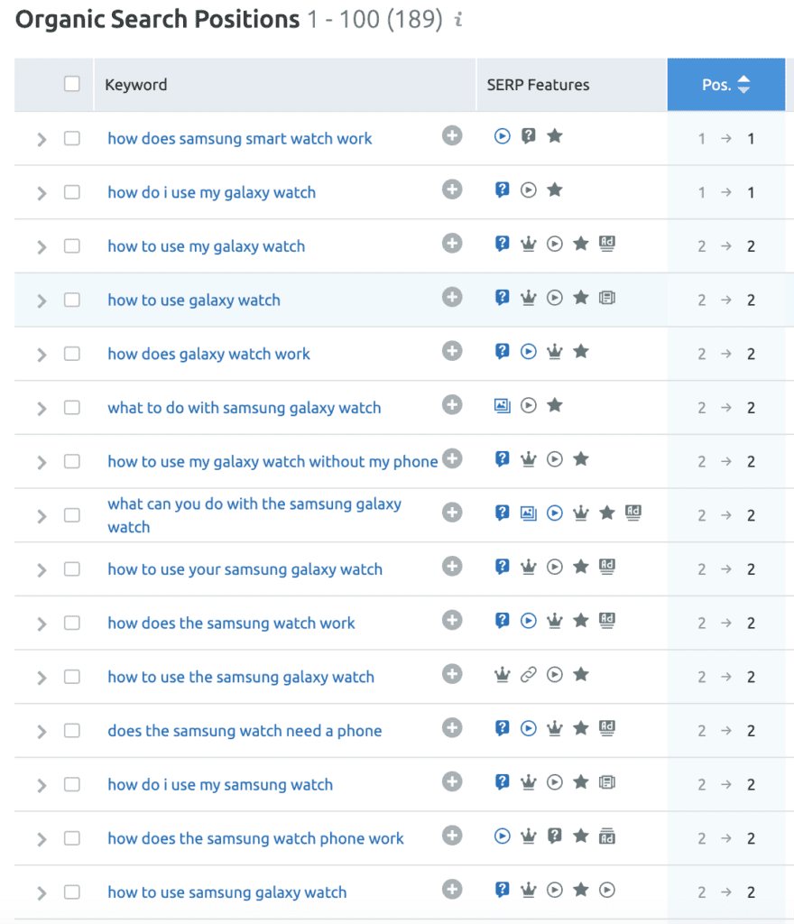
Task: Click the Ad icon in 'how to use my galaxy watch' row
Action: pos(606,244)
